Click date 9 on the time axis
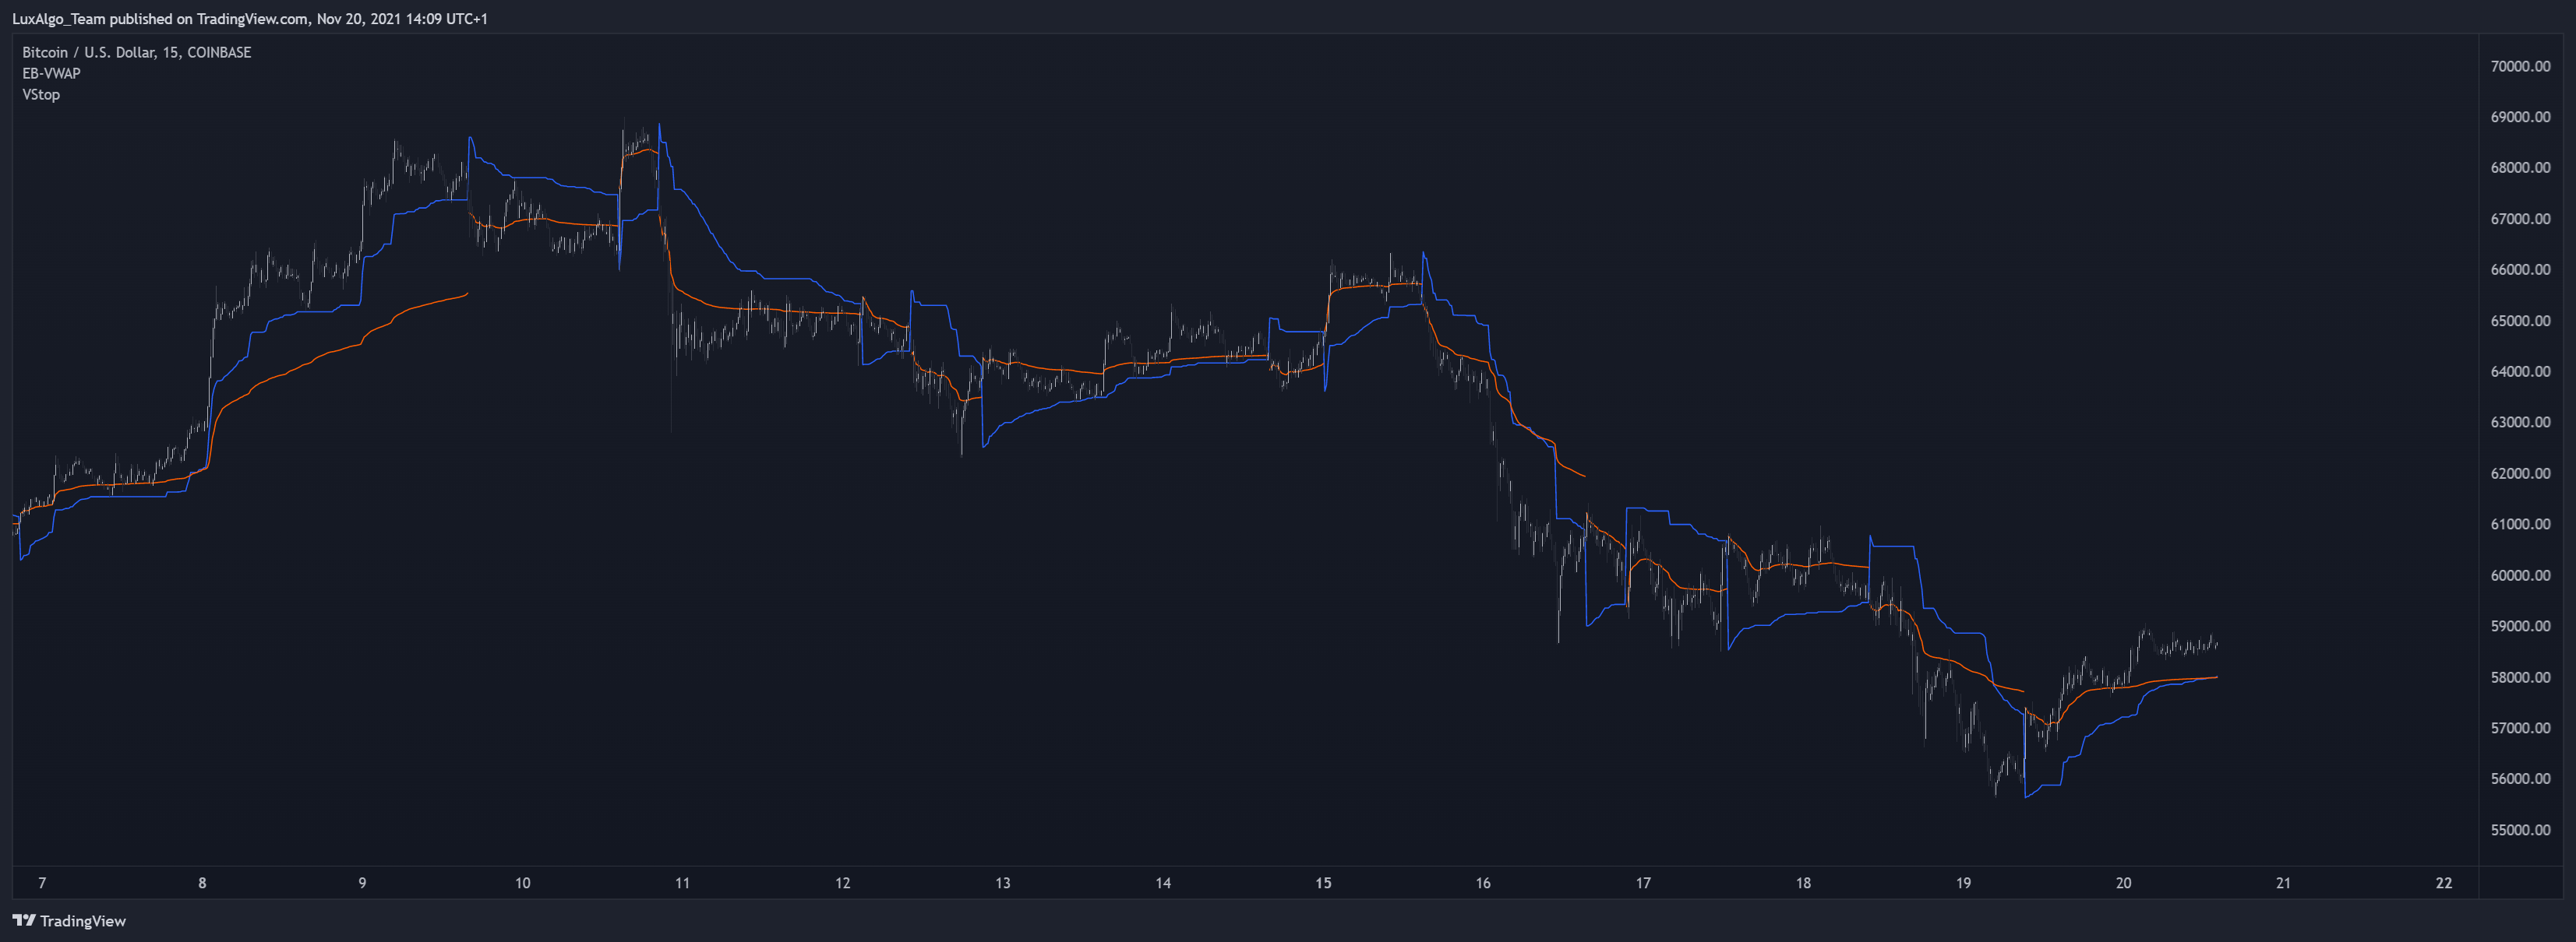 pyautogui.click(x=362, y=883)
